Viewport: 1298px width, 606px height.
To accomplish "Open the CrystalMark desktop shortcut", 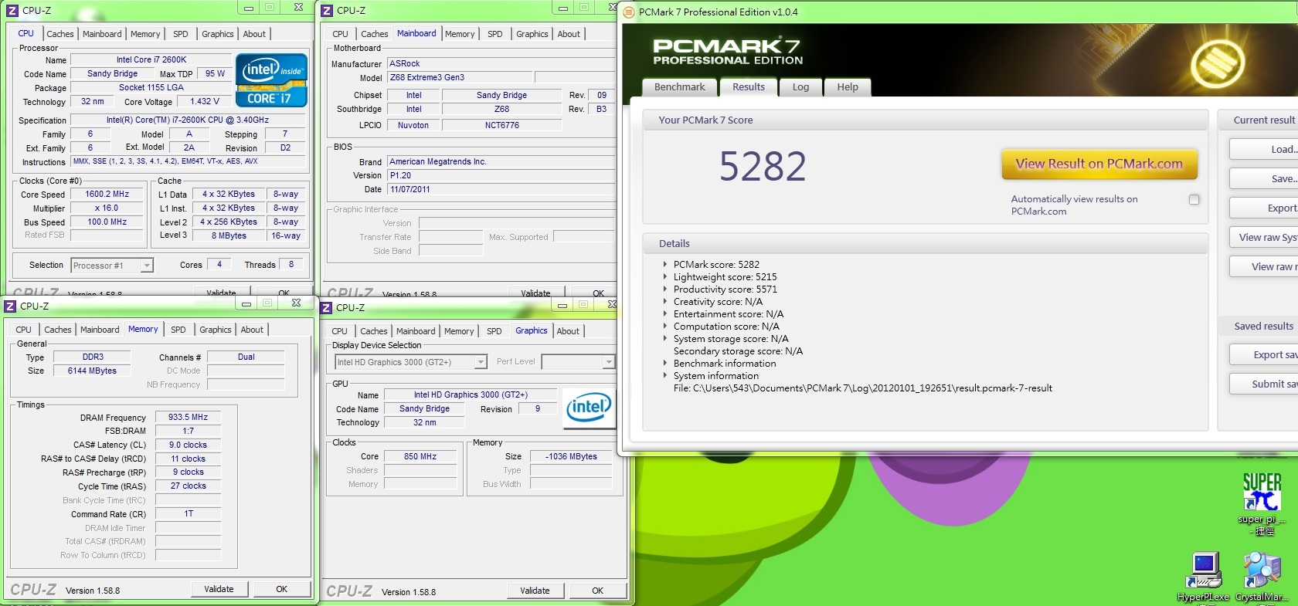I will [x=1262, y=577].
